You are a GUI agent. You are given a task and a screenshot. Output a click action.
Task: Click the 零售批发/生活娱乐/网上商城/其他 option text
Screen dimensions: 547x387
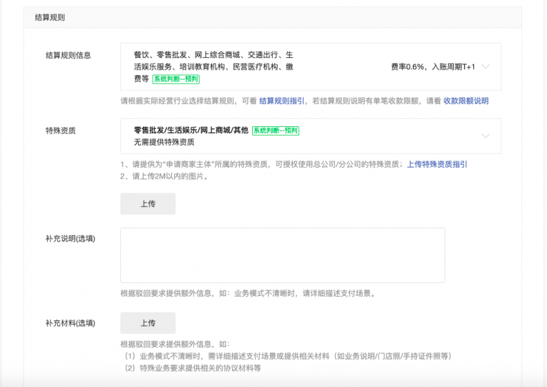click(191, 130)
